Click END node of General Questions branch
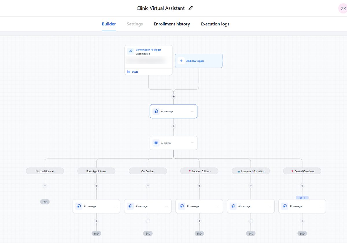This screenshot has height=243, width=347. point(302,233)
